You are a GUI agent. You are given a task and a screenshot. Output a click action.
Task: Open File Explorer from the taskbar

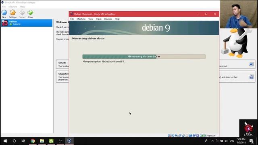click(42, 141)
